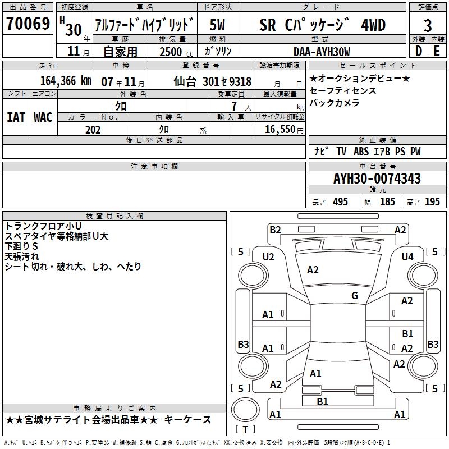This screenshot has height=449, width=449.
Task: Click the U4 damage marker on the diagram
Action: pyautogui.click(x=407, y=257)
